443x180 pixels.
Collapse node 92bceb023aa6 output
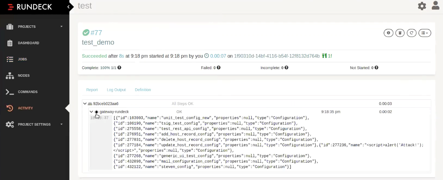pyautogui.click(x=85, y=104)
